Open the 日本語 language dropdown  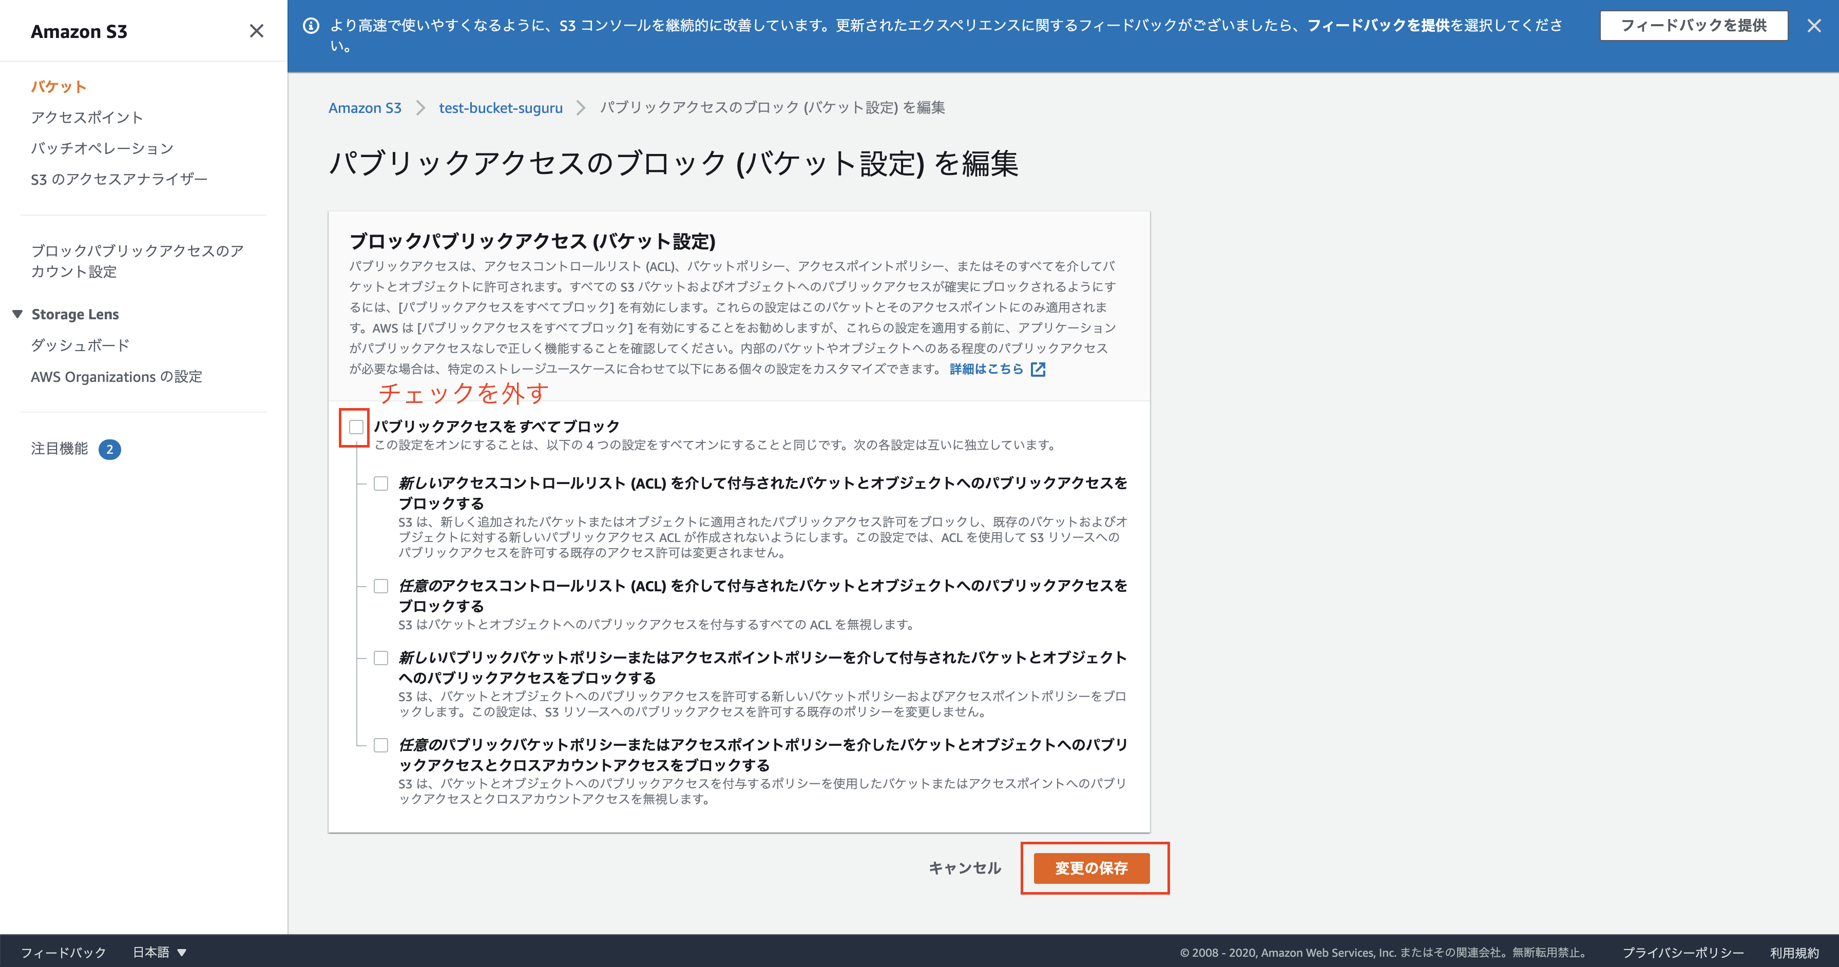tap(160, 952)
